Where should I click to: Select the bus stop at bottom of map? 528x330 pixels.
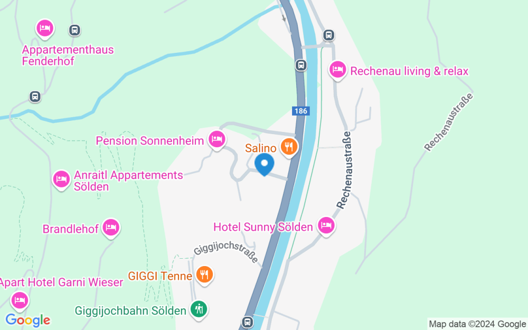(x=248, y=322)
